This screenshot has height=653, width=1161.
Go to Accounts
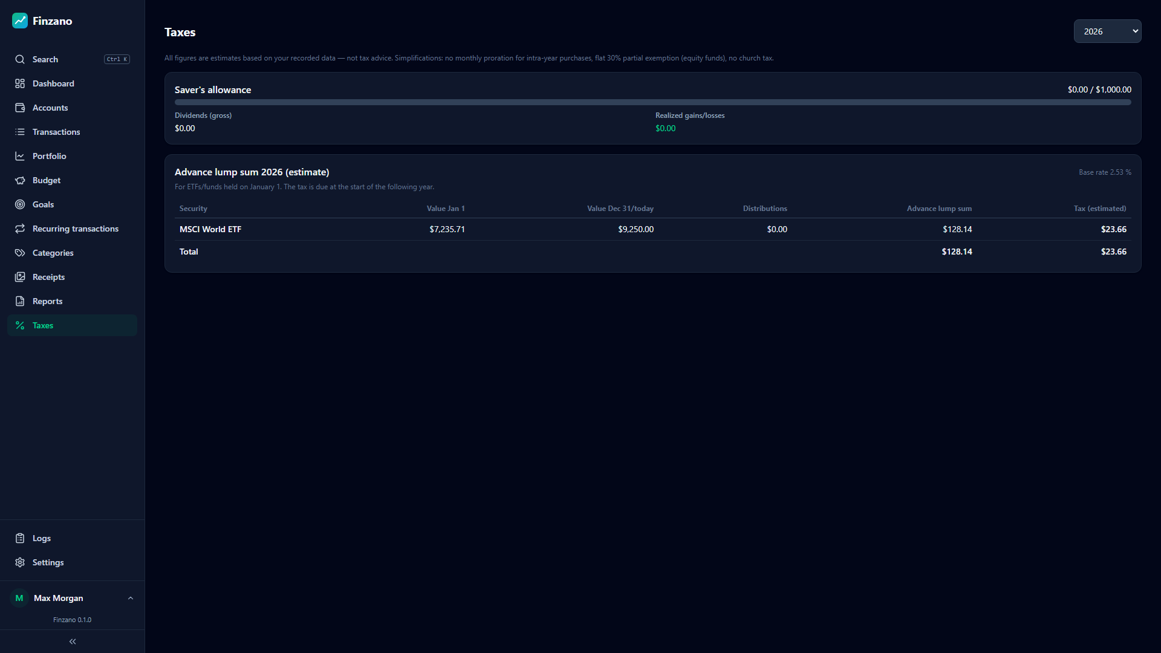pyautogui.click(x=72, y=108)
